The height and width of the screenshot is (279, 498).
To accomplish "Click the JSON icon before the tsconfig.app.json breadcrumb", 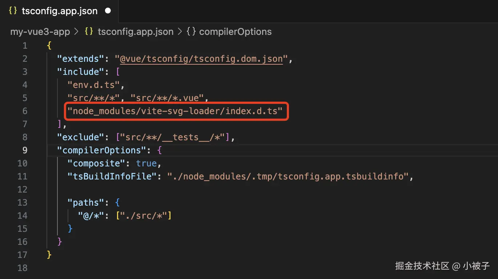I will pyautogui.click(x=89, y=32).
